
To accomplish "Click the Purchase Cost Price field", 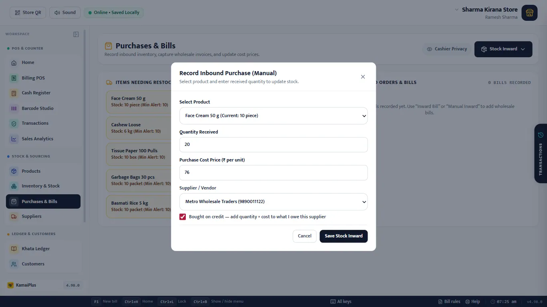I will 273,173.
